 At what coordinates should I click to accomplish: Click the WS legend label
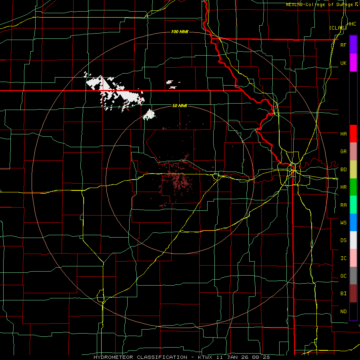click(x=343, y=222)
